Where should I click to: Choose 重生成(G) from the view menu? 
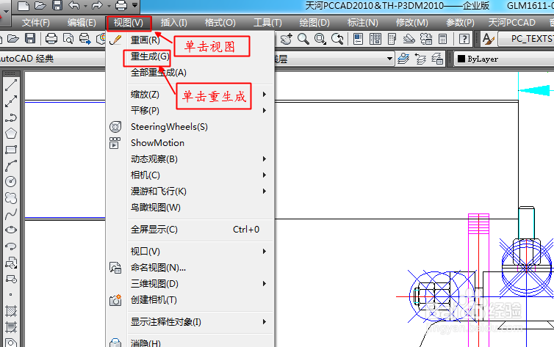pyautogui.click(x=150, y=56)
